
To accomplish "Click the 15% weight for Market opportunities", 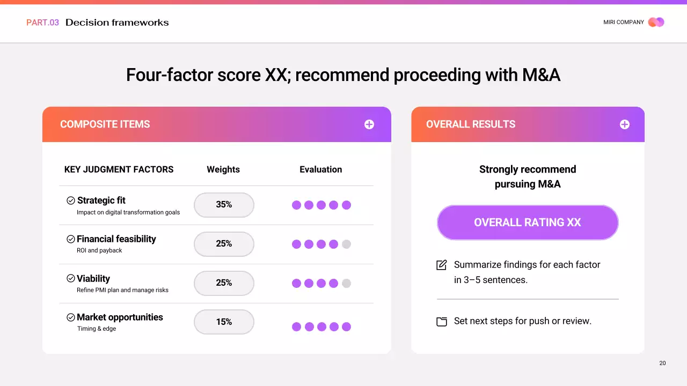I will 224,322.
